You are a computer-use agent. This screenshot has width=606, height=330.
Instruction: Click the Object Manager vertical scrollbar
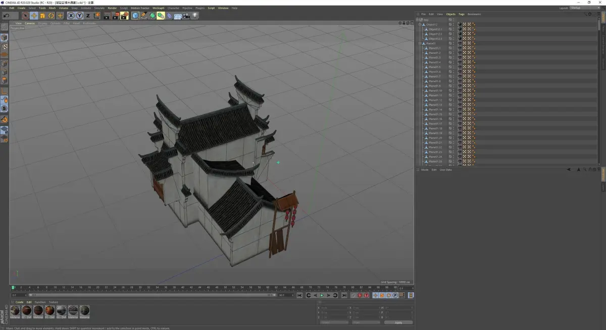tap(598, 91)
